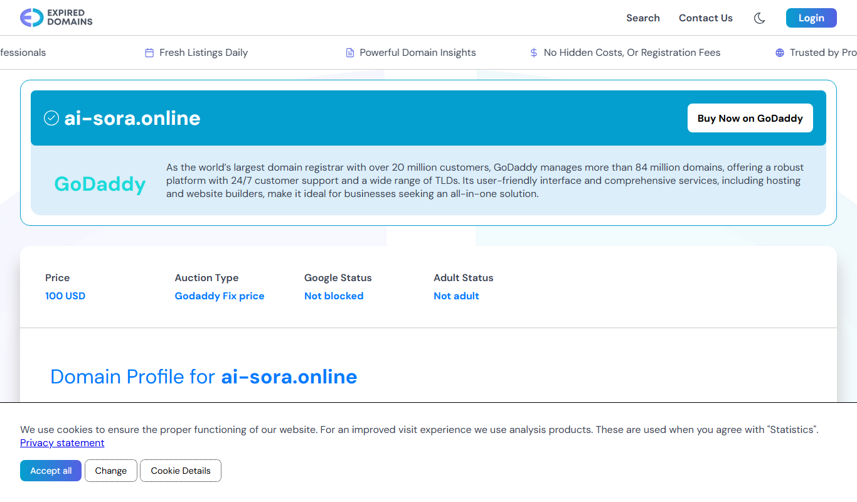Click the Not blocked status value
The image size is (857, 502).
(x=334, y=296)
